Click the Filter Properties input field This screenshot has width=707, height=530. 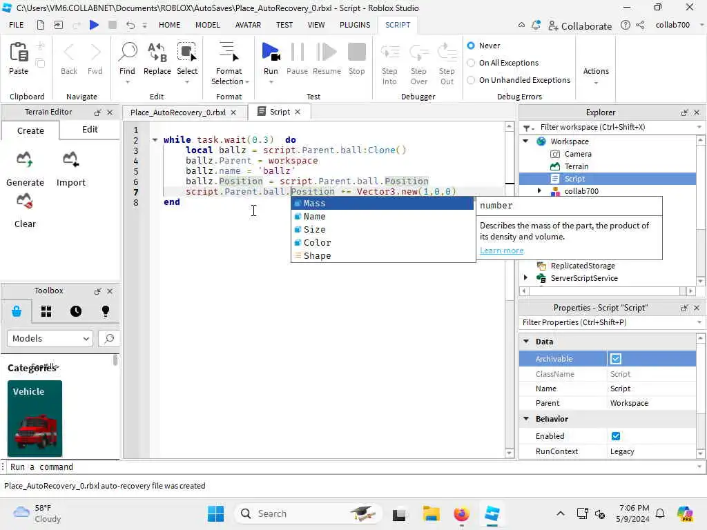[607, 323]
